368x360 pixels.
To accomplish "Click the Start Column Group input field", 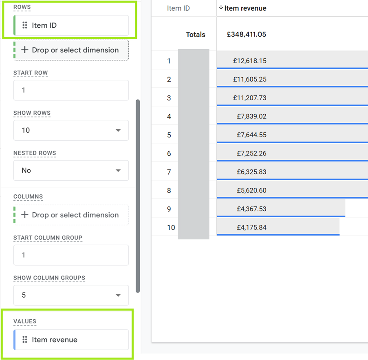I will pos(71,255).
